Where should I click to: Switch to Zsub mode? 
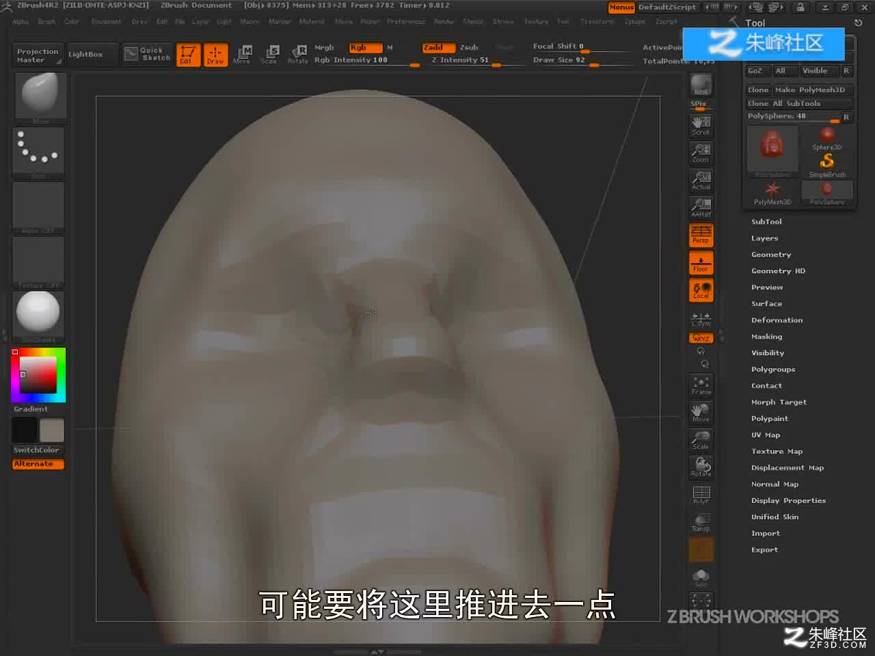(x=469, y=48)
